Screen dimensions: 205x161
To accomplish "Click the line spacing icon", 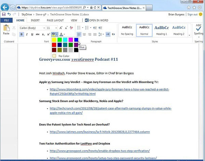I will 100,35.
